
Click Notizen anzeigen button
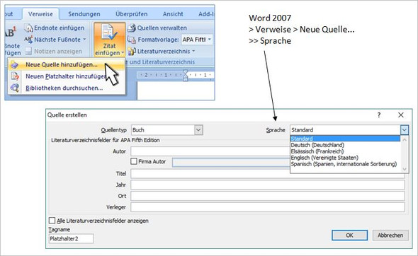click(54, 51)
